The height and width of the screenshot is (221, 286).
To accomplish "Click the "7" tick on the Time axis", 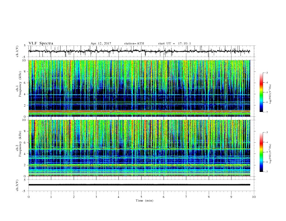I will point(186,197).
